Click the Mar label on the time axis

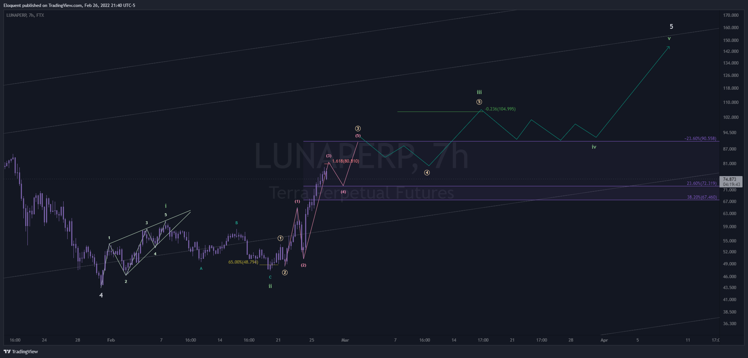[x=345, y=340]
